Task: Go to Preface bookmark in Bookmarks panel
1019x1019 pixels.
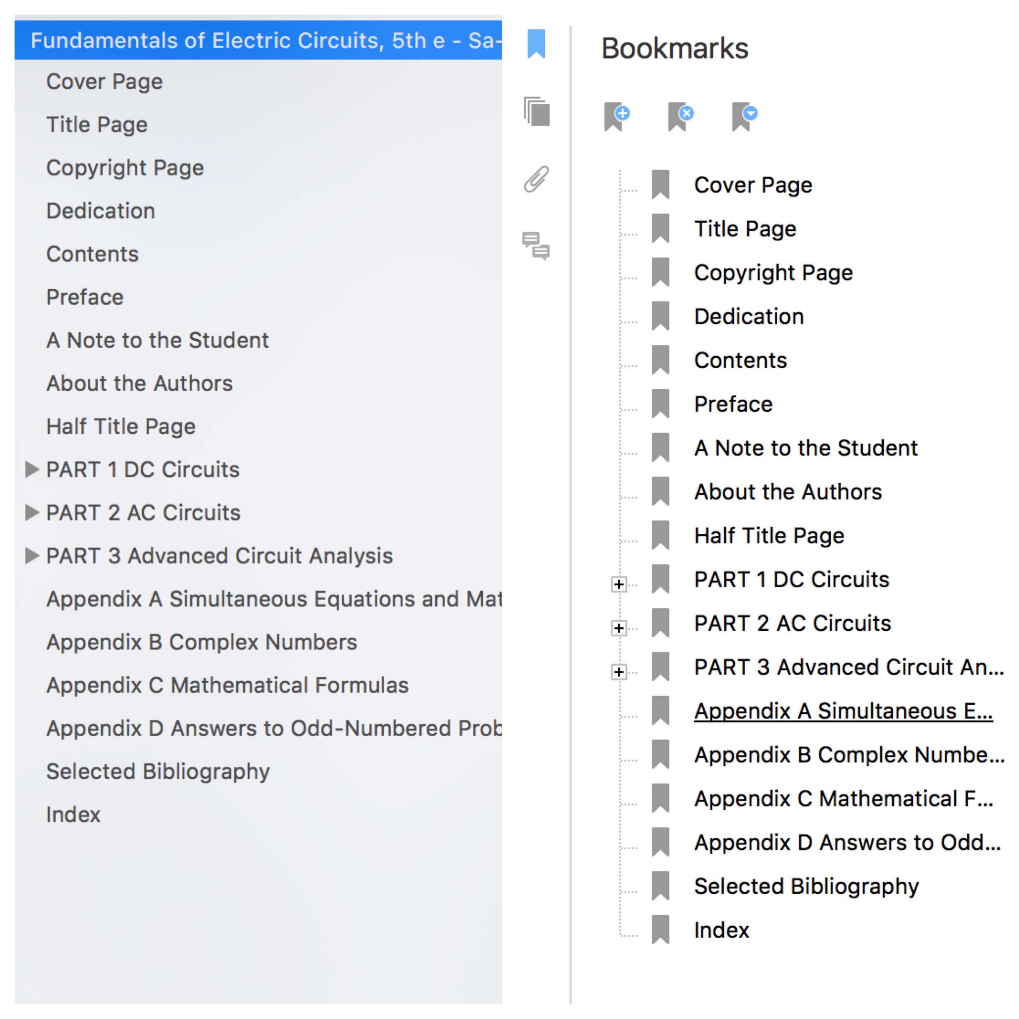Action: point(734,404)
